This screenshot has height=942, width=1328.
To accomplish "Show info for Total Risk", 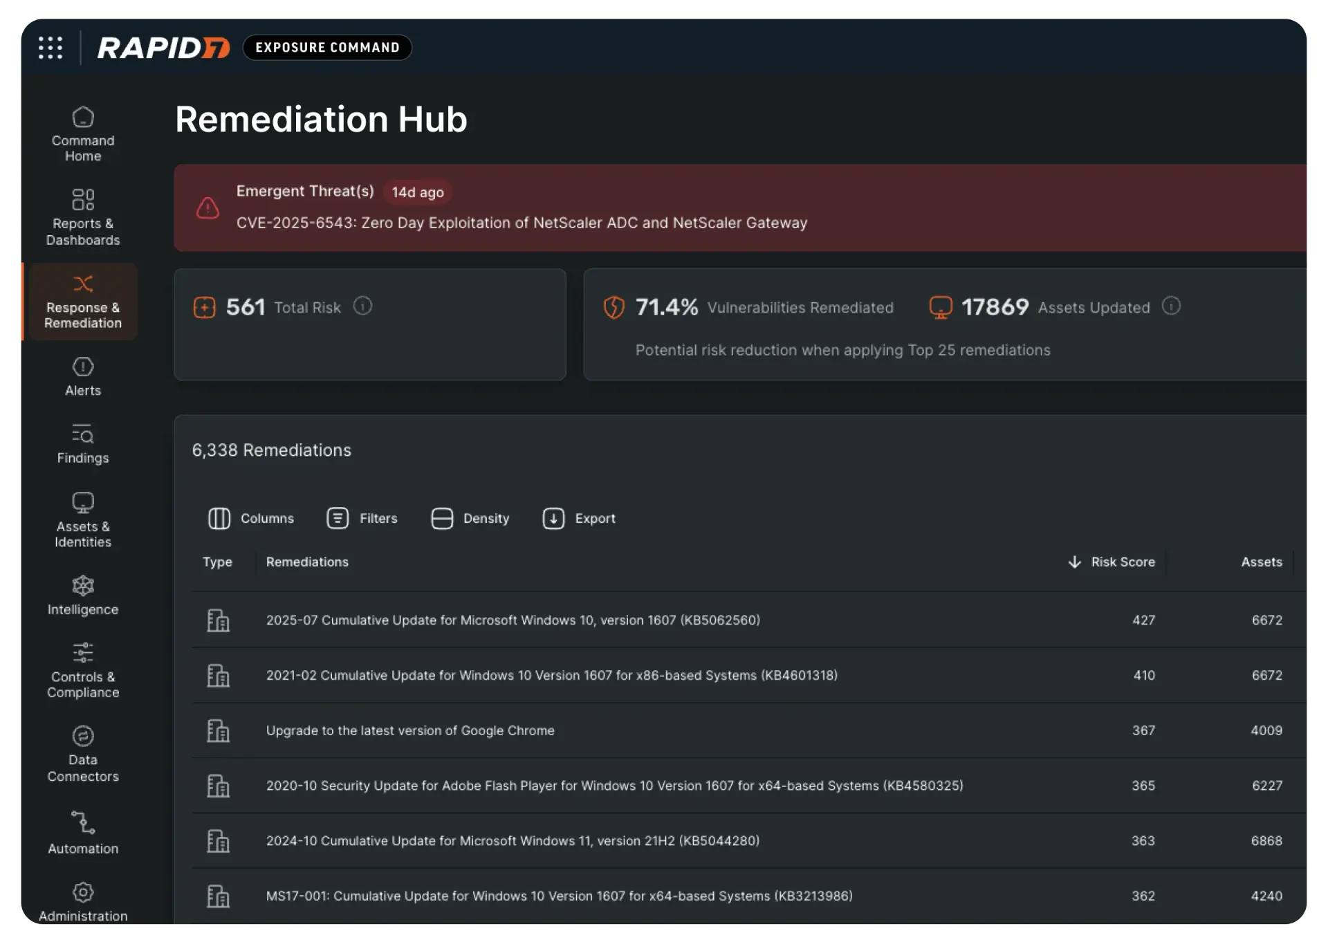I will 362,306.
